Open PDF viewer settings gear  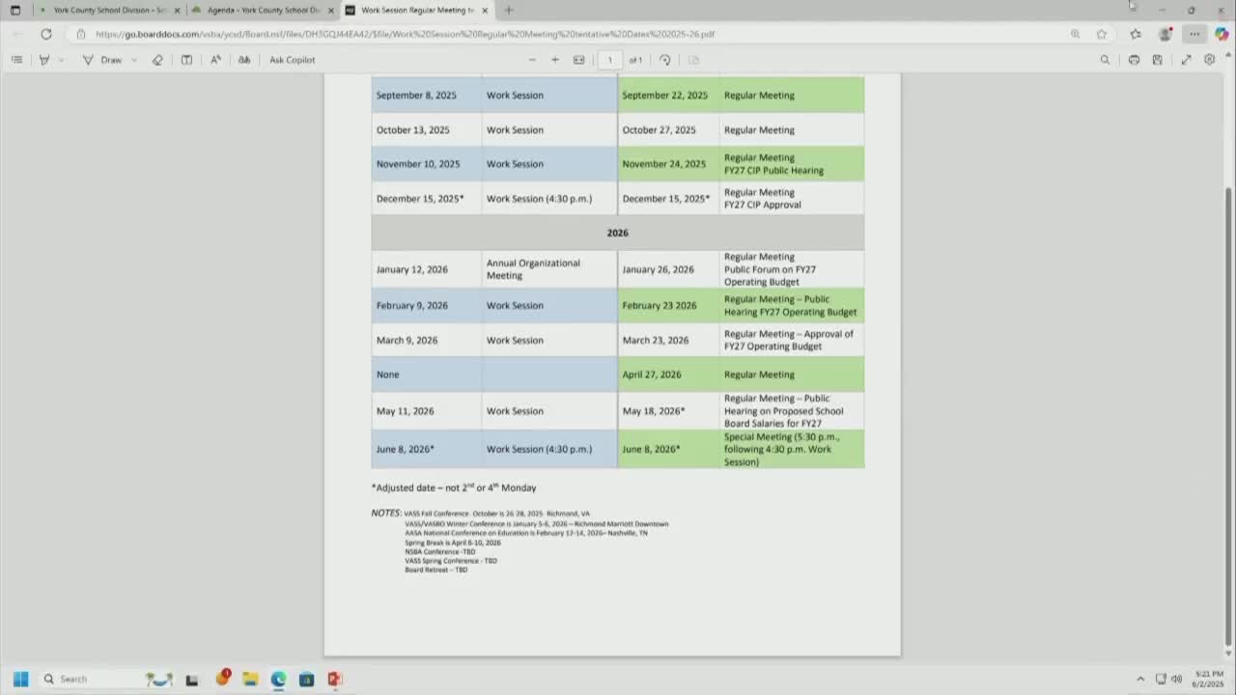coord(1210,60)
